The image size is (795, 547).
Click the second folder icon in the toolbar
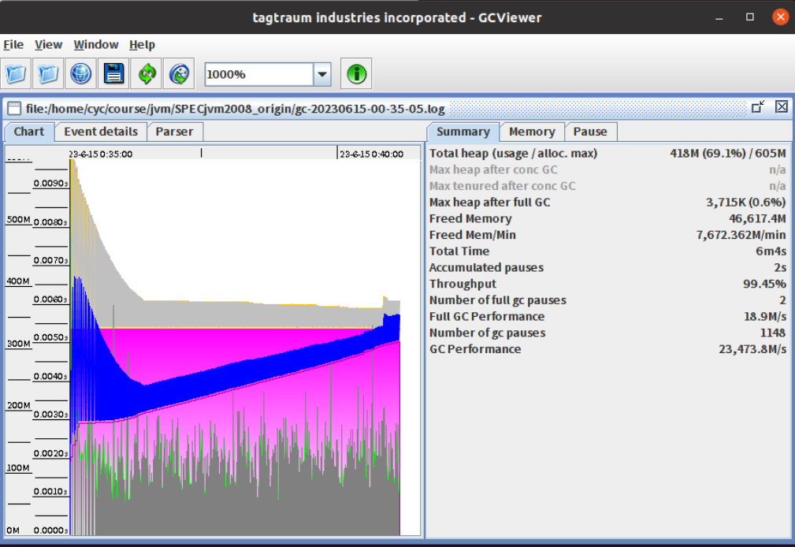[x=49, y=74]
